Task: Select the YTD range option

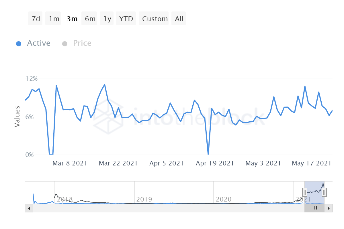Action: [126, 19]
